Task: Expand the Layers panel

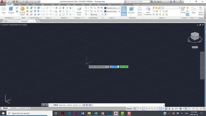Action: pos(162,18)
